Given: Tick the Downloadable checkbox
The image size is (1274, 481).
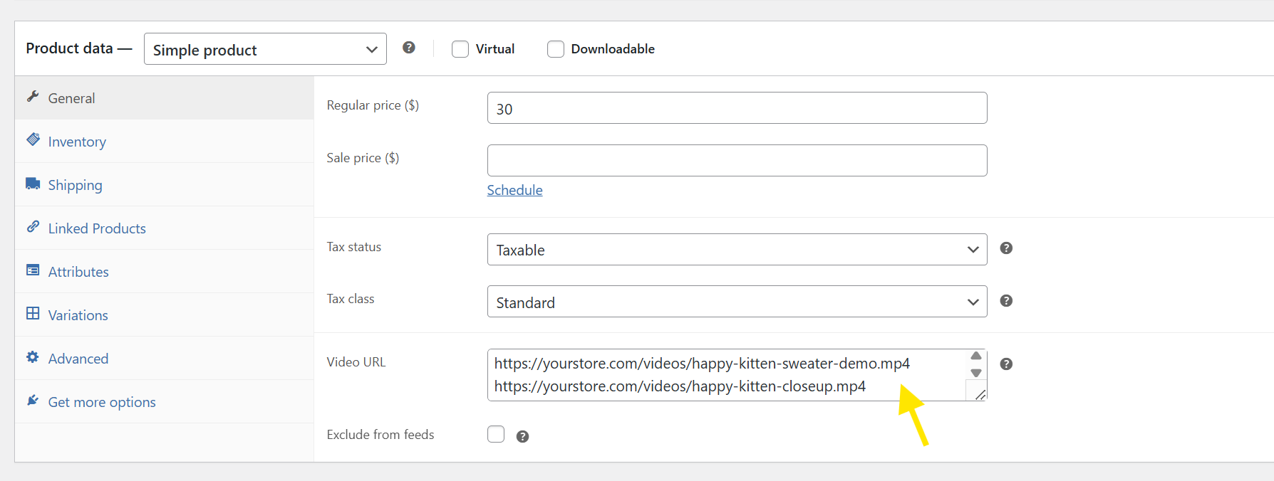Looking at the screenshot, I should tap(556, 49).
